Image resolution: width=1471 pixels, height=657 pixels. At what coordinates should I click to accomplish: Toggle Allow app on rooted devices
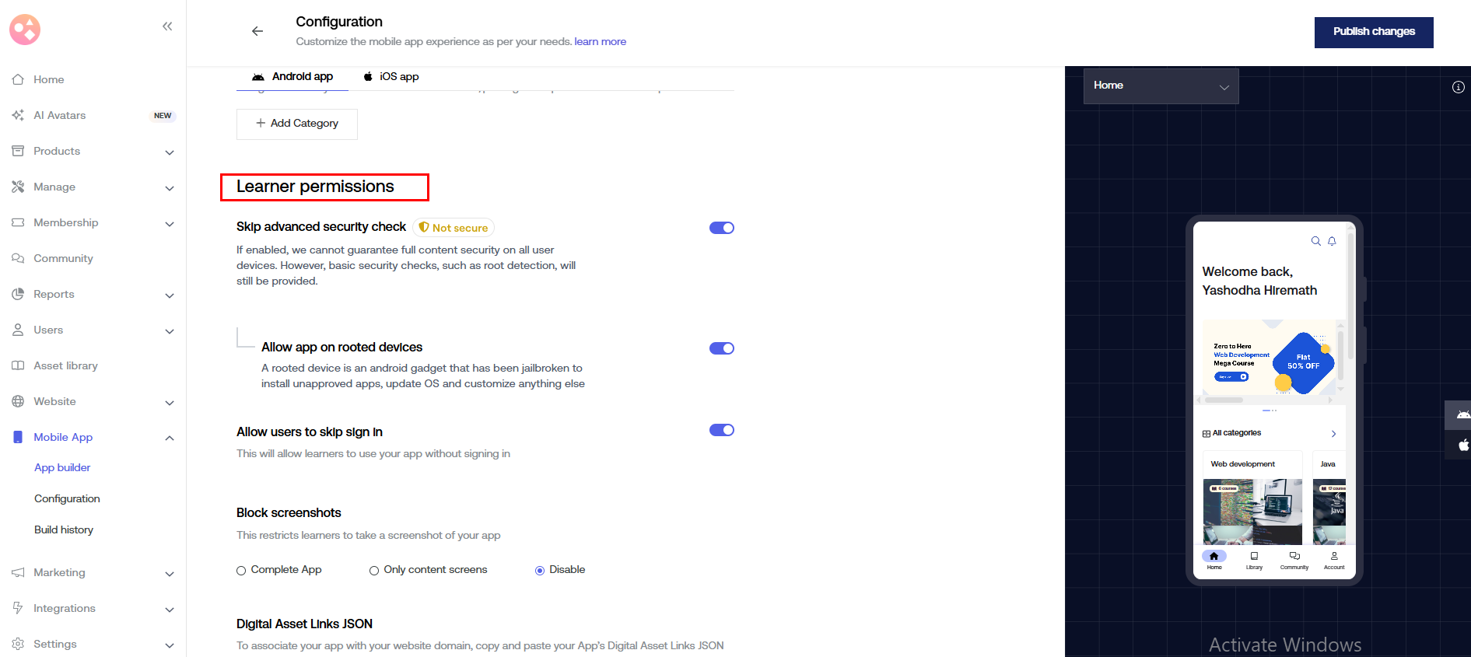click(x=721, y=348)
